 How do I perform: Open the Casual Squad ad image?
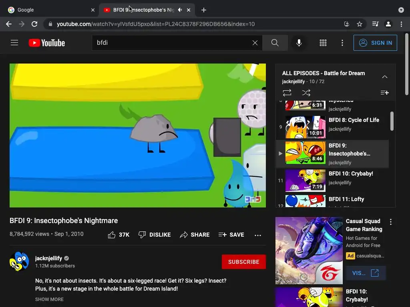[x=309, y=251]
